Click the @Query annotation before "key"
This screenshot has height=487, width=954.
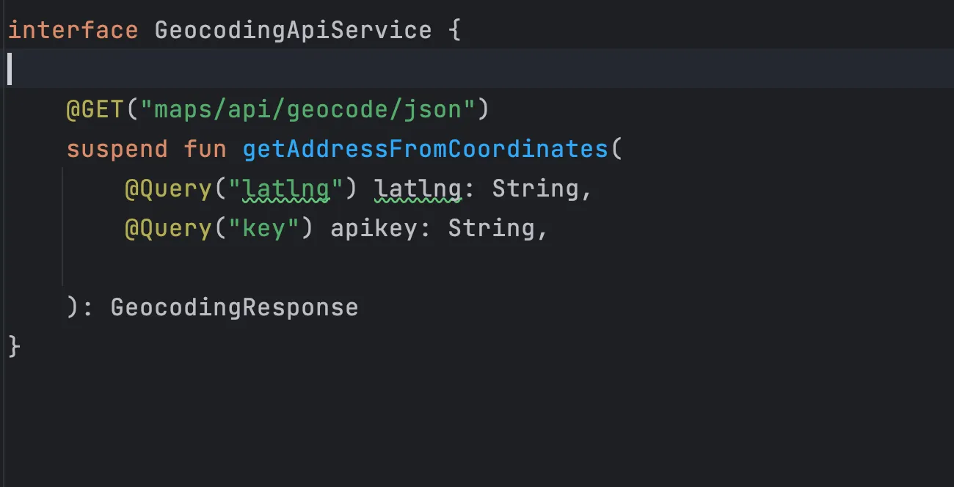(x=169, y=228)
